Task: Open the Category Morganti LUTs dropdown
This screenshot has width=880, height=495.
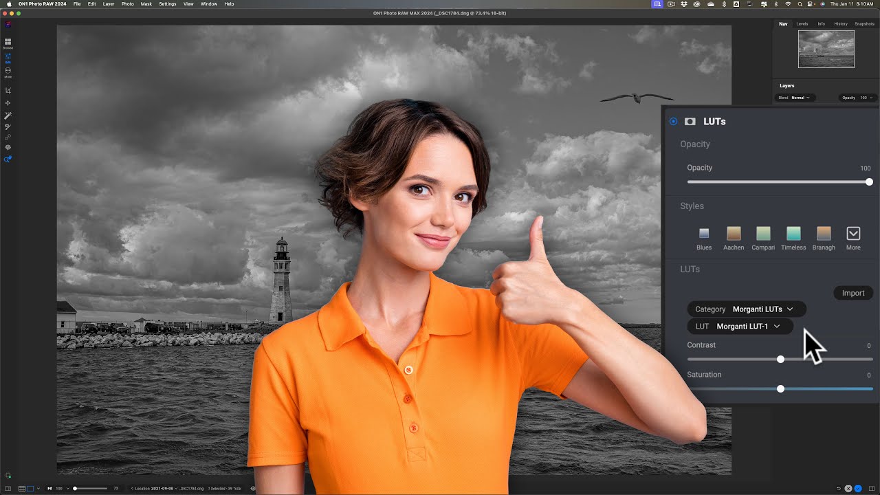Action: (747, 309)
